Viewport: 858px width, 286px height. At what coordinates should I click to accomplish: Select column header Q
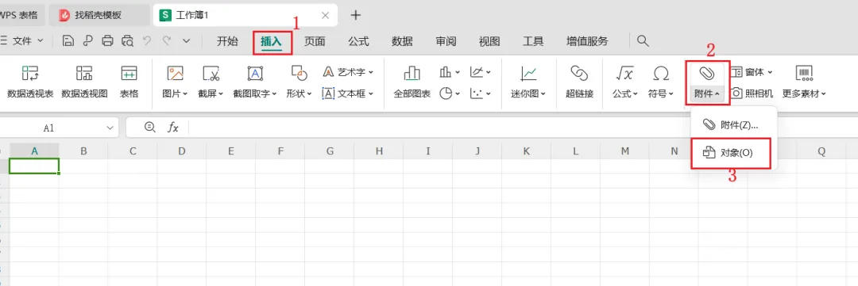[821, 151]
